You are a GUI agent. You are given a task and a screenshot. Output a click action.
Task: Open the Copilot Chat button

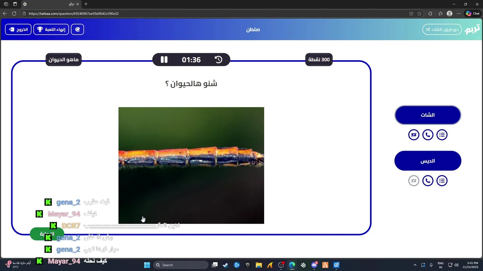473,14
